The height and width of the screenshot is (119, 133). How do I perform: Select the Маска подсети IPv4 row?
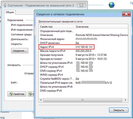[83, 51]
